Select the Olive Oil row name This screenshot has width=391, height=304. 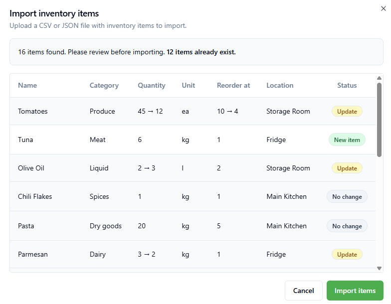(31, 168)
